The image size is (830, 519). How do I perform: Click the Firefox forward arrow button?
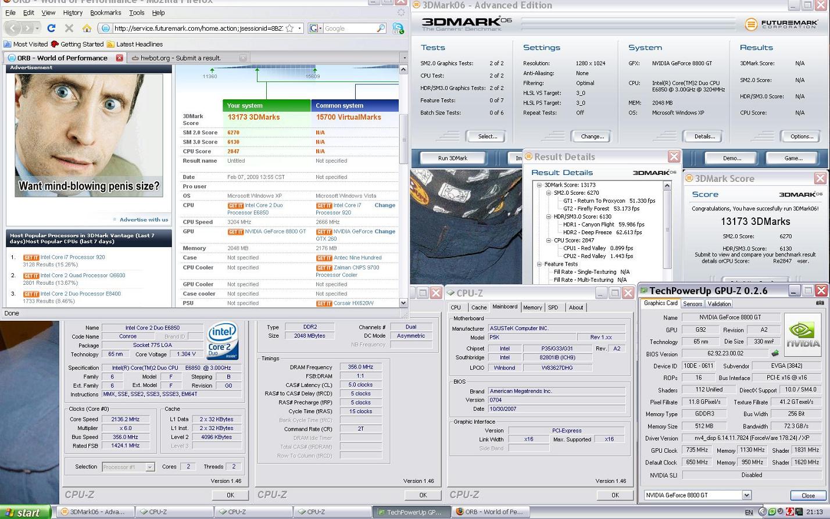click(27, 28)
